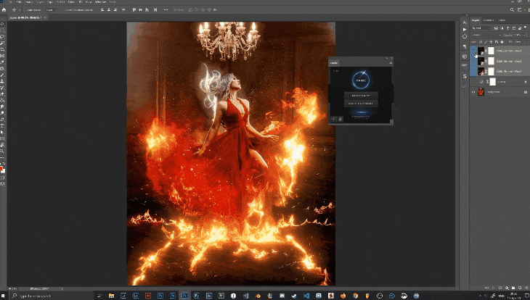The image size is (530, 300).
Task: Filter layers by type layer icon
Action: tap(508, 28)
